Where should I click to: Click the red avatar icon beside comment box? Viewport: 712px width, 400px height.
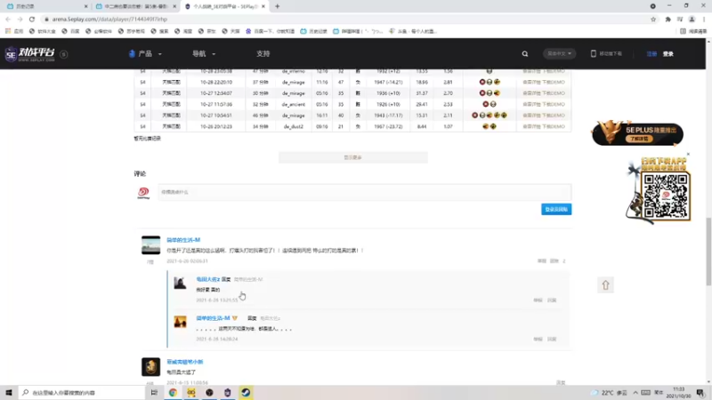(x=143, y=193)
